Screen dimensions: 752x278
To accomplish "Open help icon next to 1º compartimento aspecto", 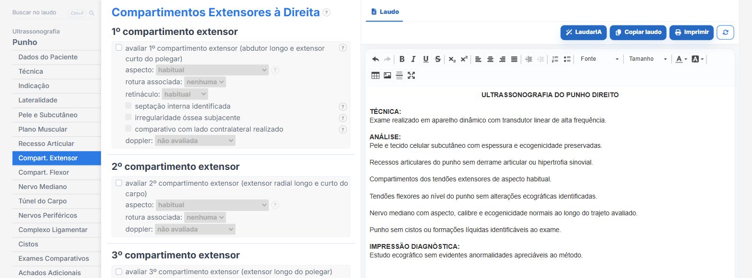I will pyautogui.click(x=275, y=70).
